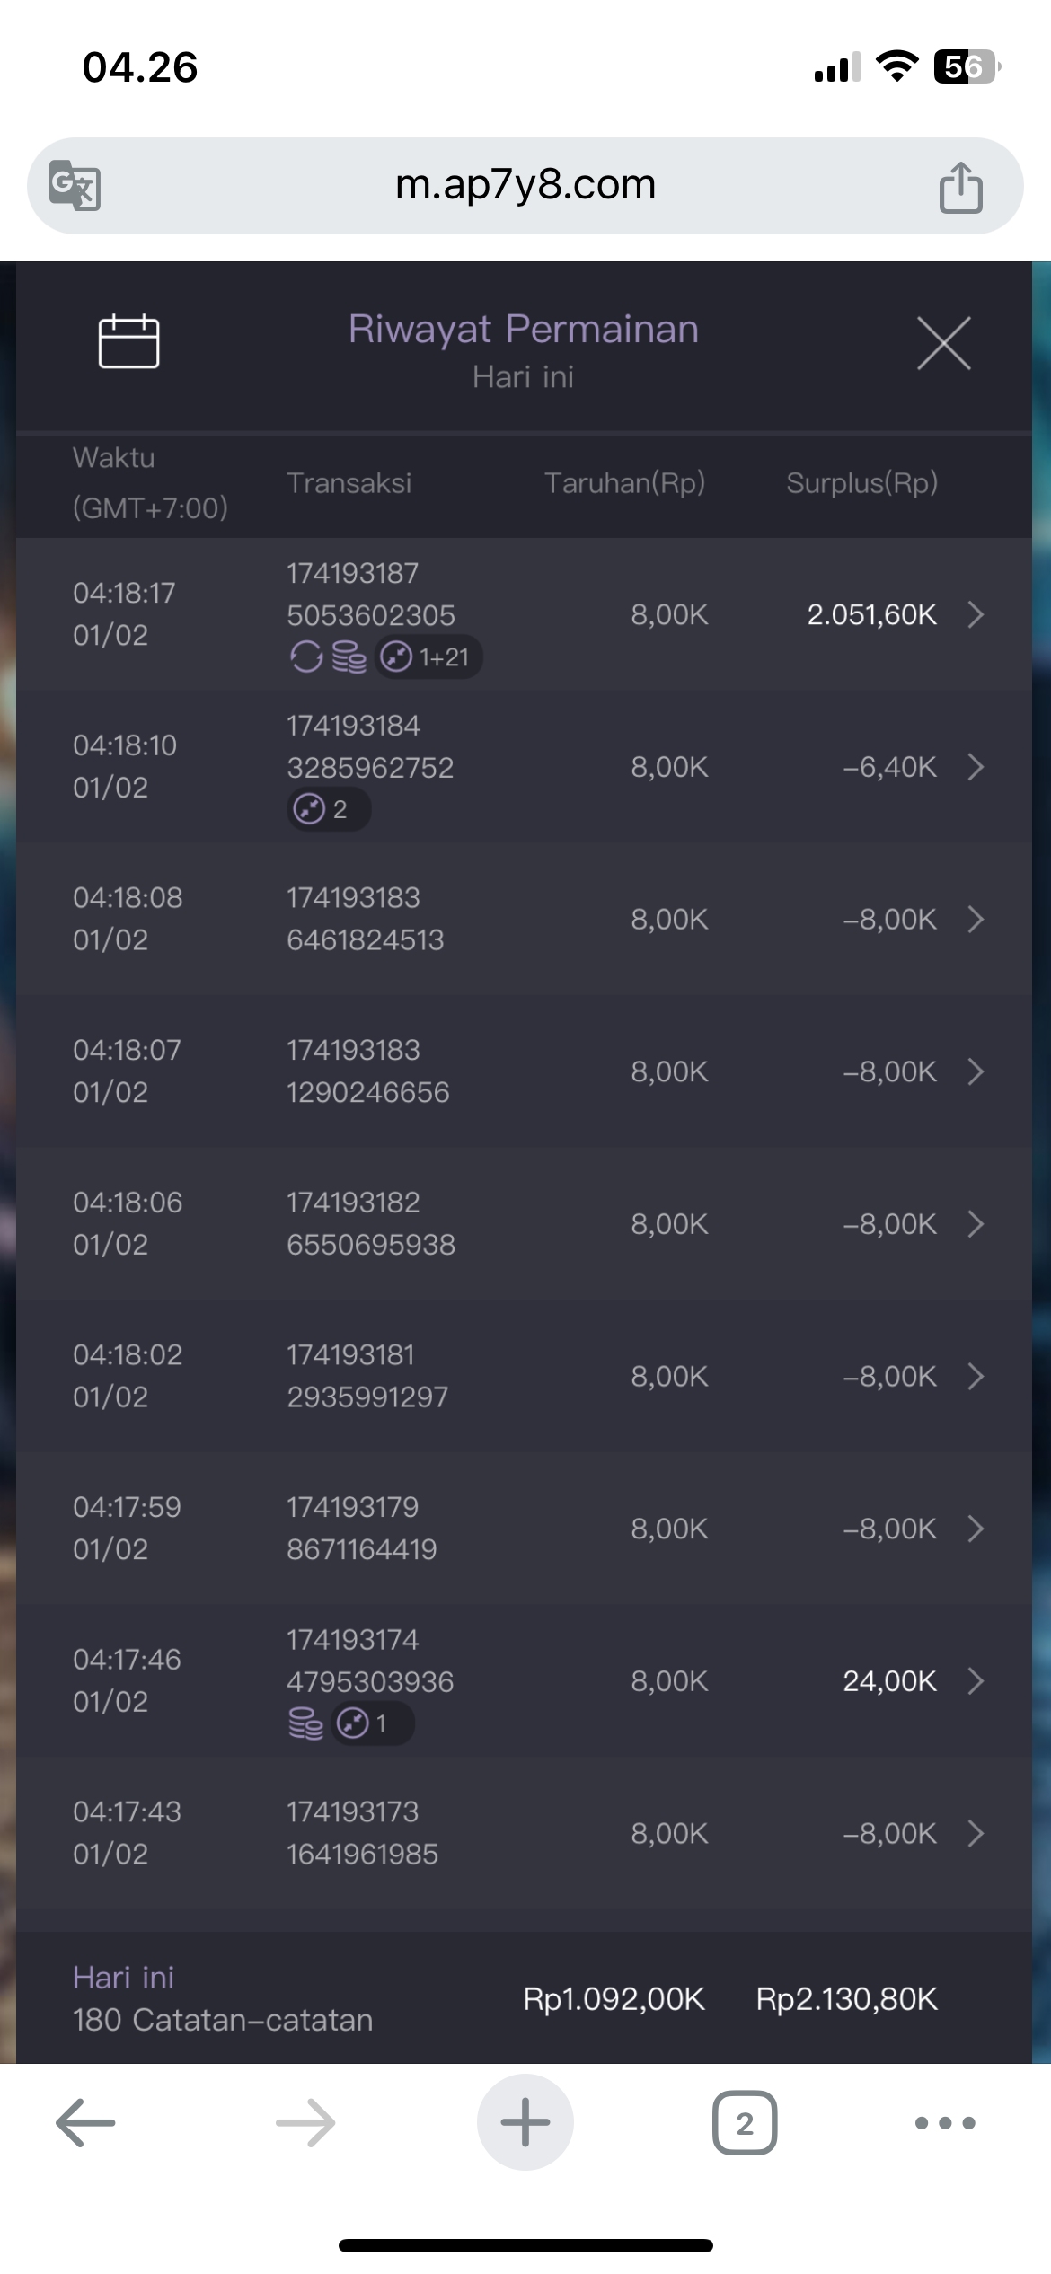This screenshot has height=2274, width=1051.
Task: Tap the m.ap7y8.com address bar
Action: (x=525, y=185)
